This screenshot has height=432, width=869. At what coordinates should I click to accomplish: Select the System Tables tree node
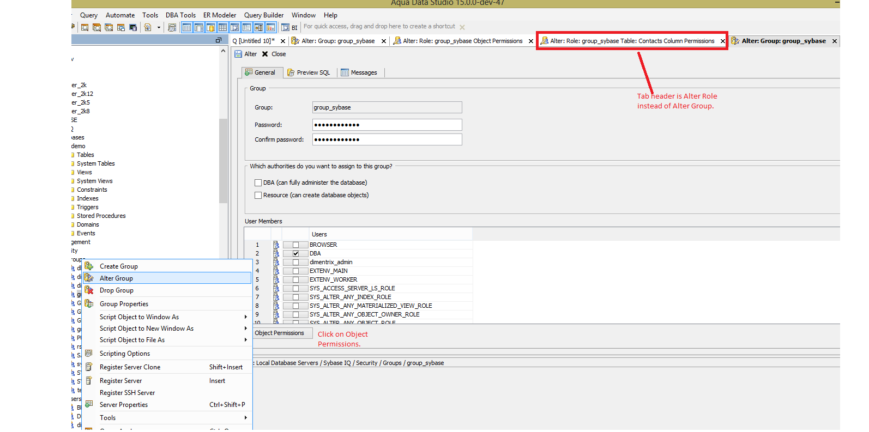pos(95,163)
